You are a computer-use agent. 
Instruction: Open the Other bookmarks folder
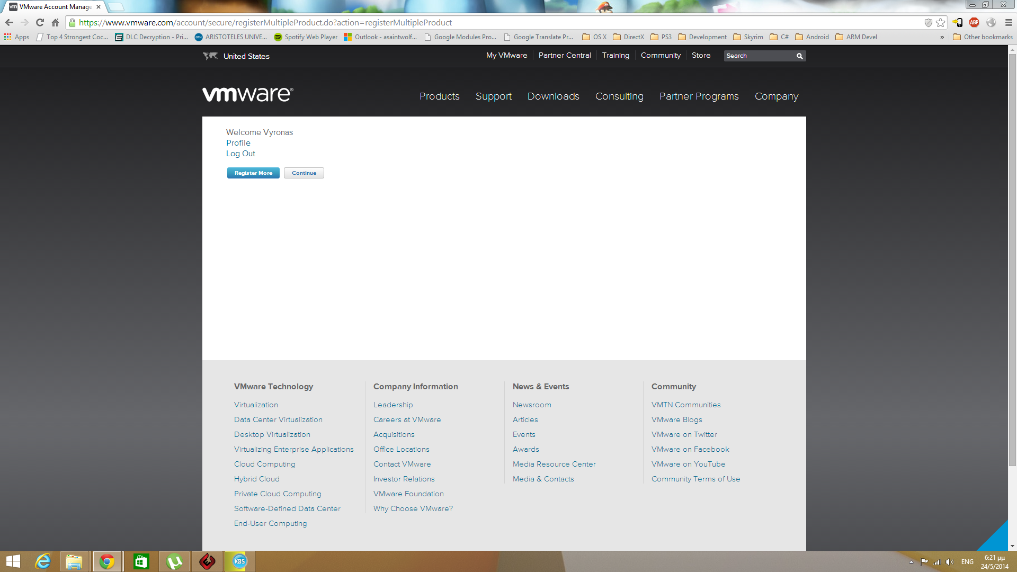982,37
